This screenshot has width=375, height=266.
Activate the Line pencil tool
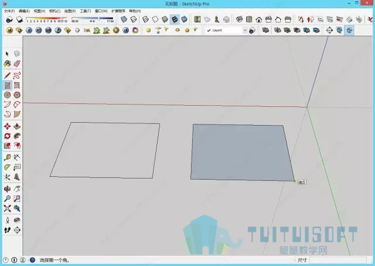pos(7,76)
